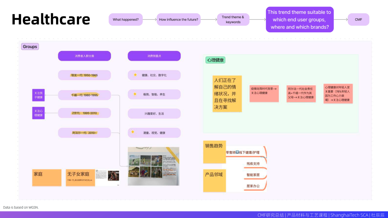Select the 'What happened?' step
This screenshot has width=388, height=218.
point(126,19)
